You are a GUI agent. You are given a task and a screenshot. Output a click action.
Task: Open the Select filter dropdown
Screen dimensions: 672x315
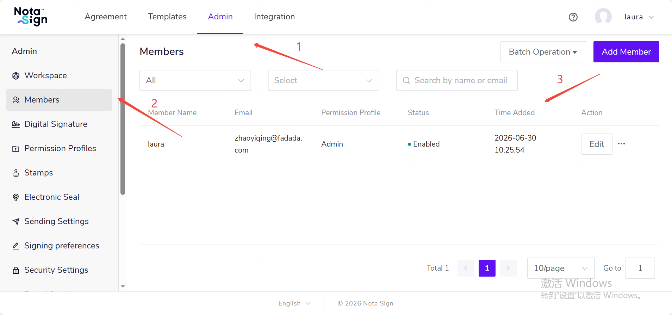click(323, 80)
